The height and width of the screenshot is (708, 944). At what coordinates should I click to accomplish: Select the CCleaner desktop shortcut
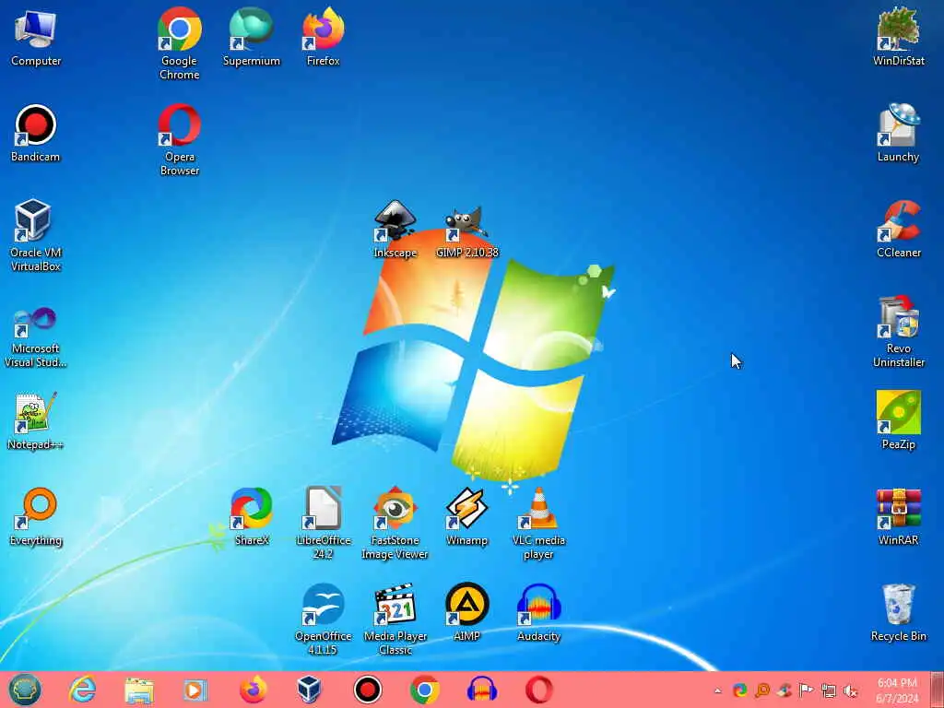[898, 230]
